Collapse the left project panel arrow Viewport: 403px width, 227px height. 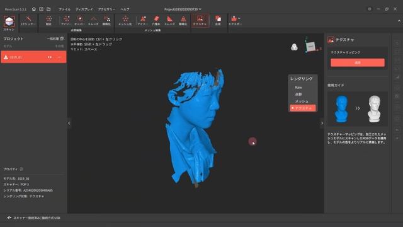click(x=69, y=123)
